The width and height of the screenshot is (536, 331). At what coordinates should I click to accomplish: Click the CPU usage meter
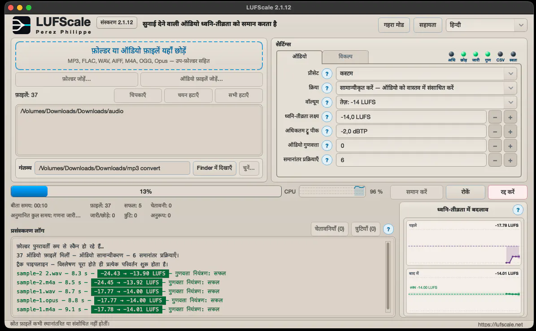332,191
